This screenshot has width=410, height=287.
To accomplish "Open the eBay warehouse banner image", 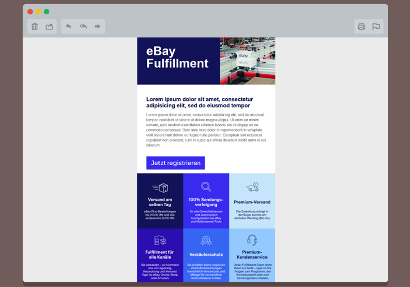I will tap(248, 61).
